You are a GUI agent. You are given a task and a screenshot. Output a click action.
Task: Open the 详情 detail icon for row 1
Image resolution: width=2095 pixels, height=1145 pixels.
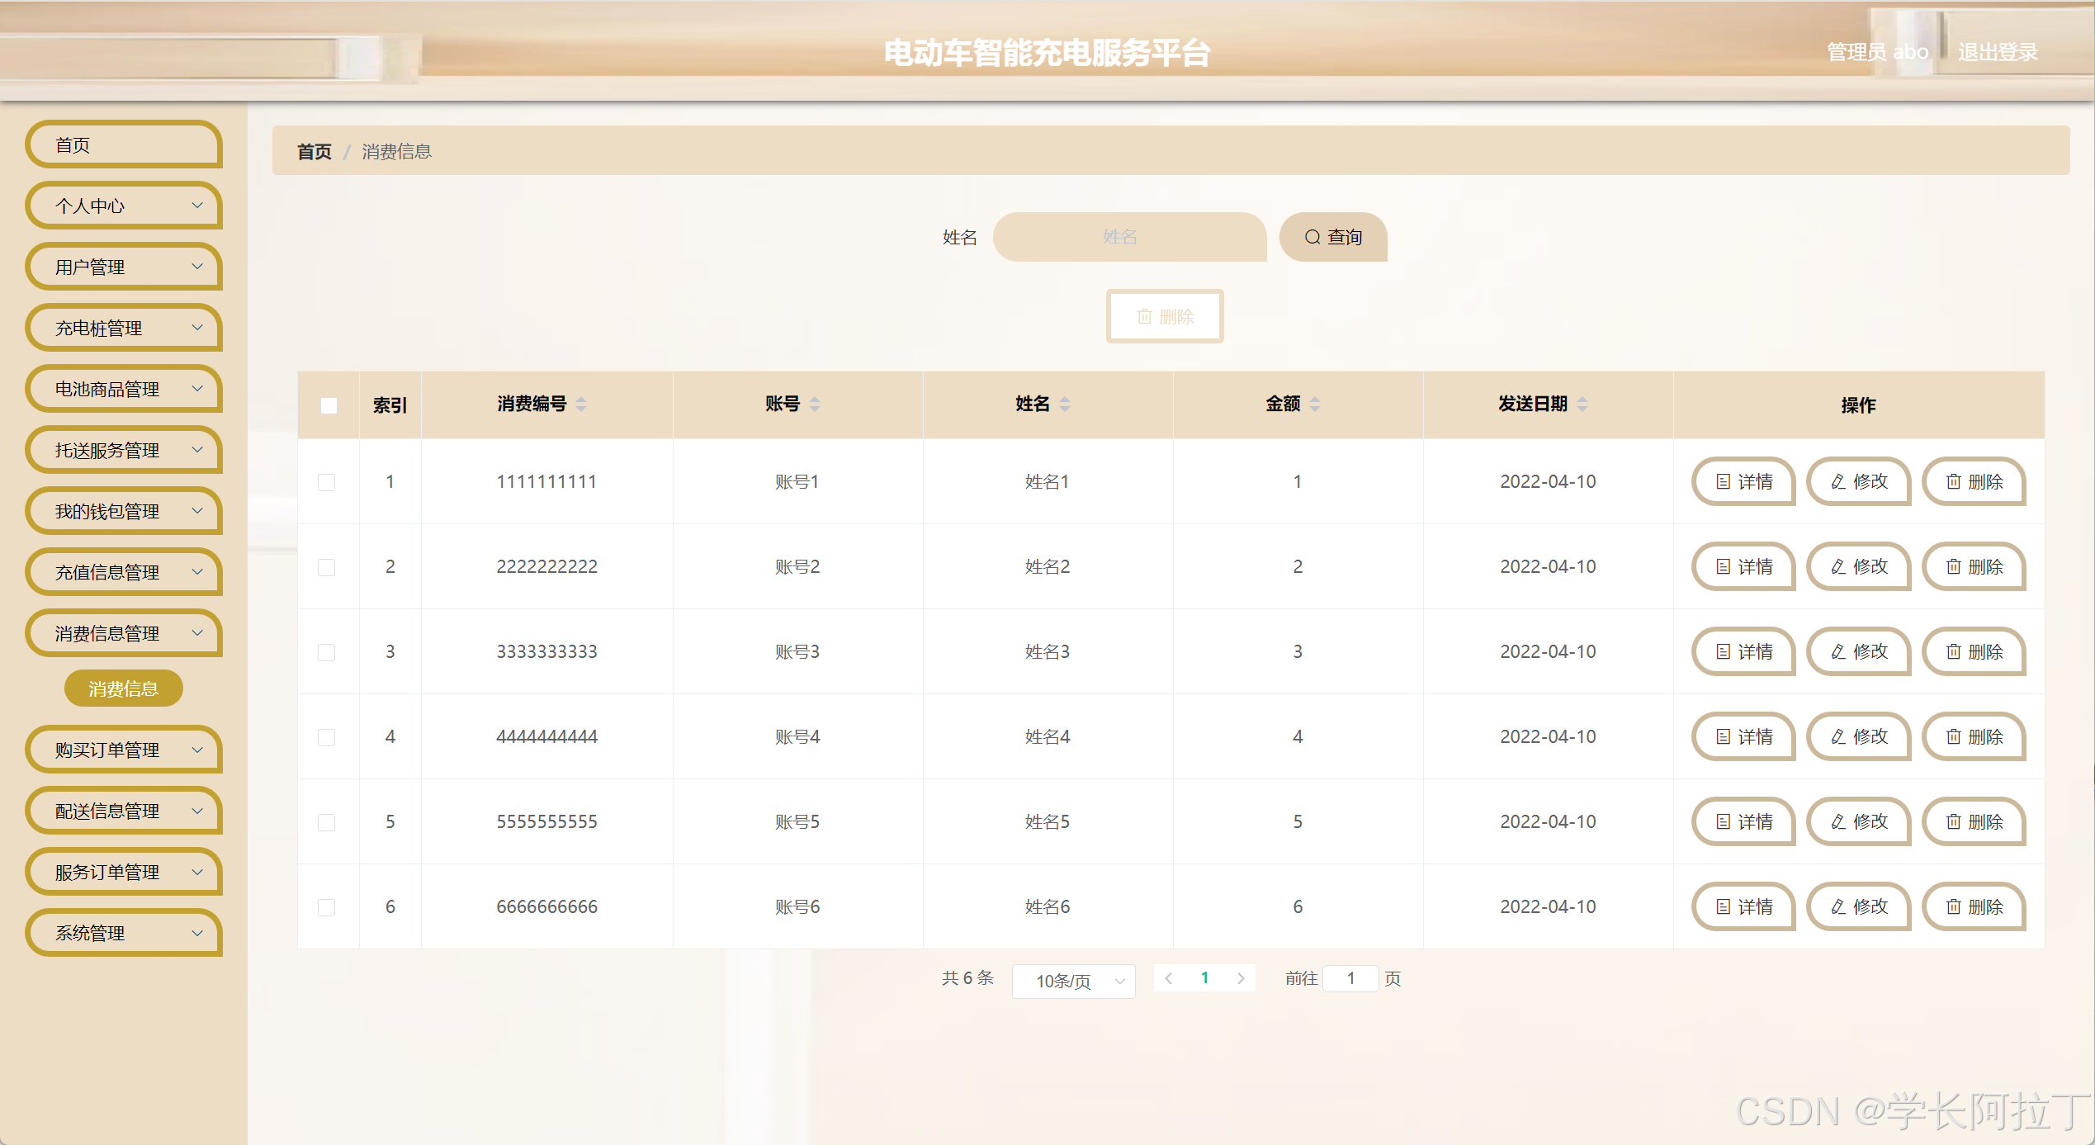1724,482
